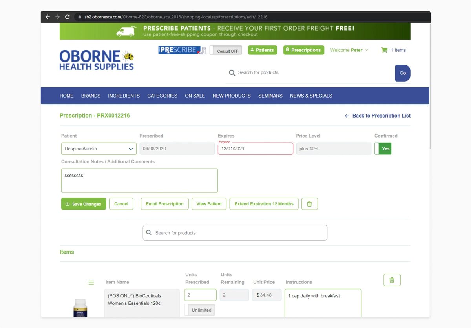This screenshot has width=471, height=328.
Task: Open the Patients section via its green button
Action: 262,50
